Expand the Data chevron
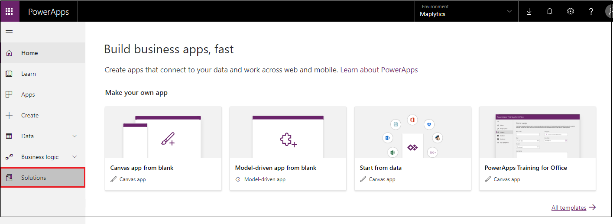 (x=75, y=136)
